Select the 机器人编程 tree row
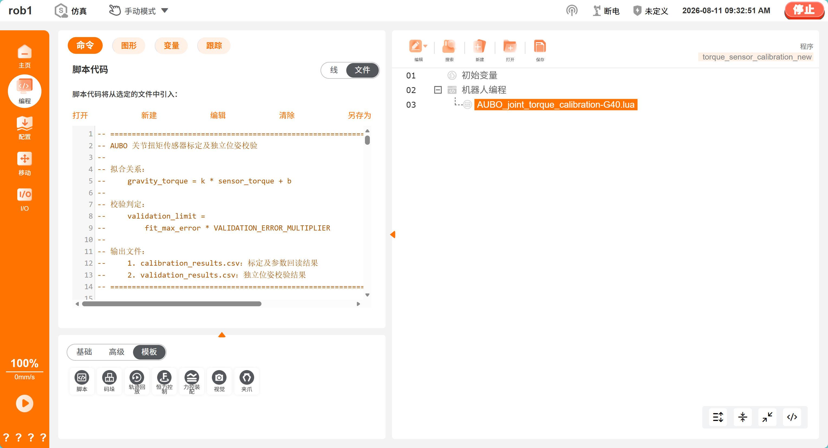The width and height of the screenshot is (828, 448). coord(484,90)
